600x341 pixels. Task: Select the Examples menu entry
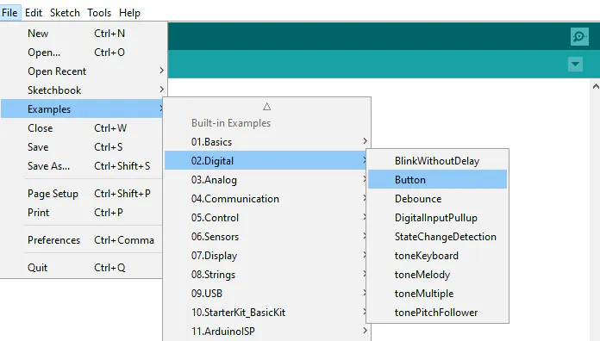pos(82,109)
